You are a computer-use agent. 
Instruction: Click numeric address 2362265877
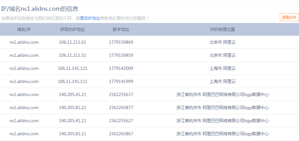[121, 108]
